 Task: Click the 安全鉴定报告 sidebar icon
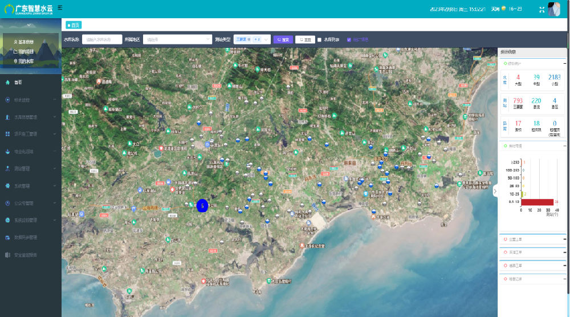click(x=7, y=255)
